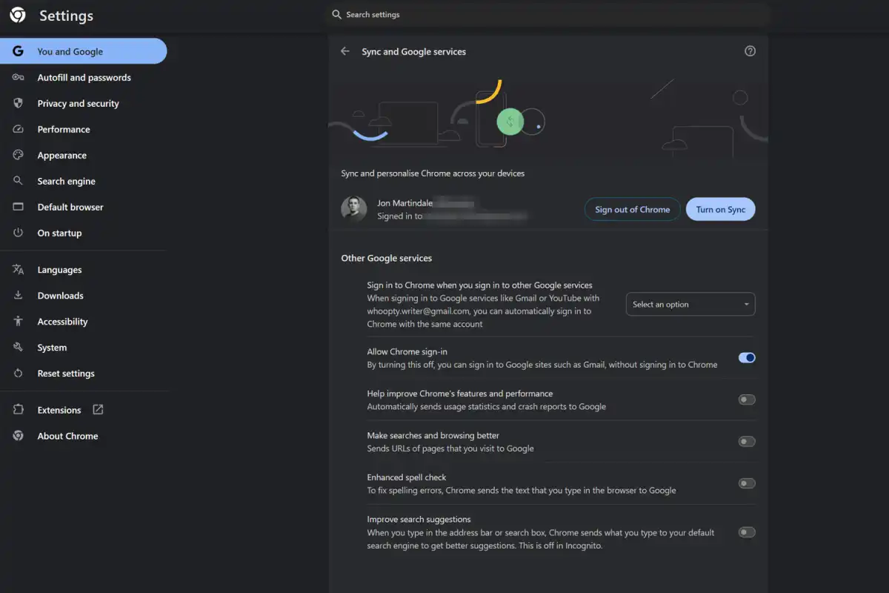This screenshot has width=889, height=593.
Task: Click the Autofill and passwords key icon
Action: point(19,77)
